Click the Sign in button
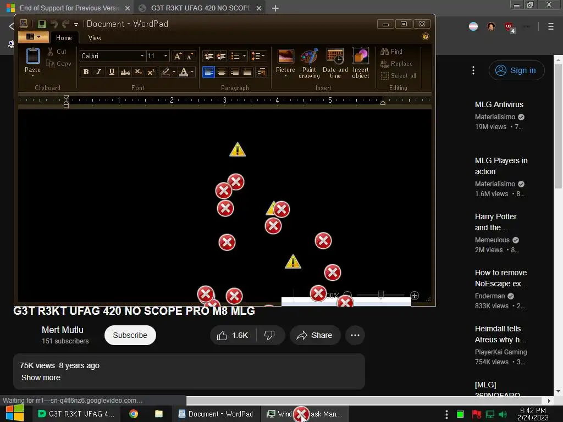563x422 pixels. point(516,70)
